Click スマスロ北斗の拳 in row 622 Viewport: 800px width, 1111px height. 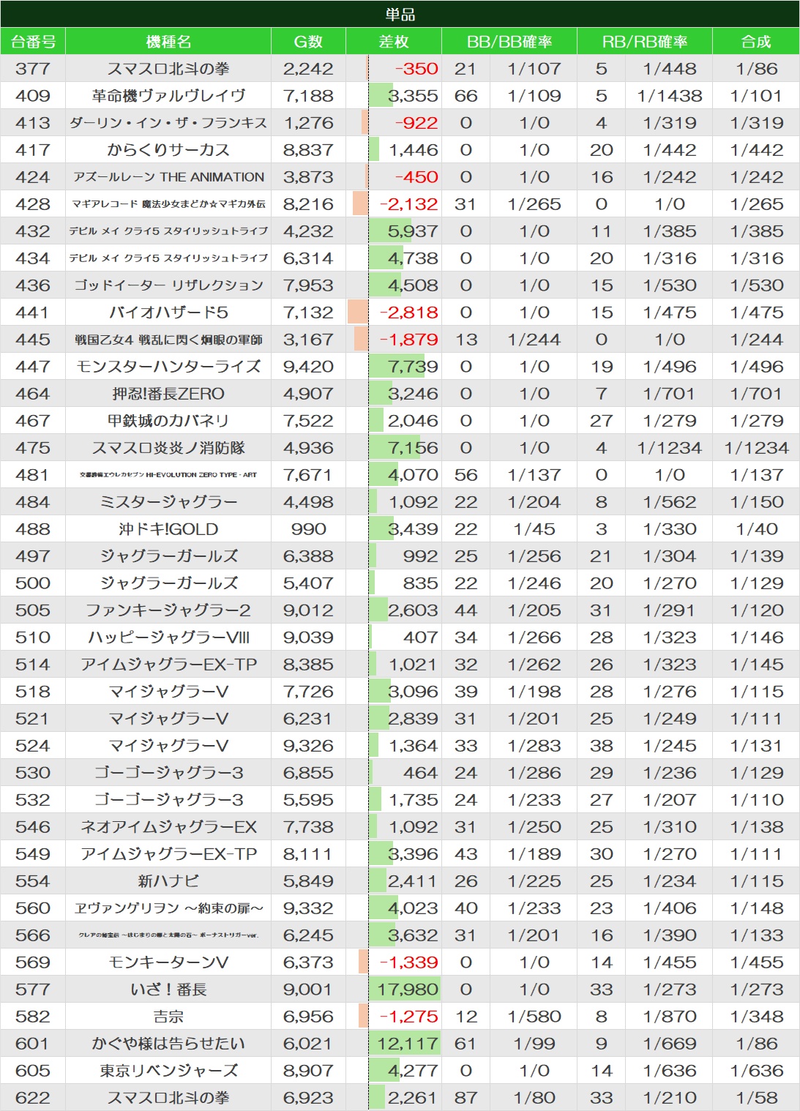click(x=168, y=1098)
